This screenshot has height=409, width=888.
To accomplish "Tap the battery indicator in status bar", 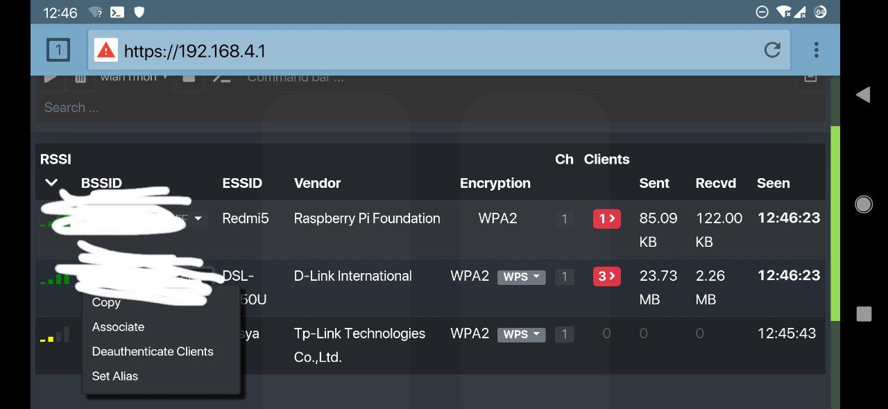I will click(x=820, y=12).
